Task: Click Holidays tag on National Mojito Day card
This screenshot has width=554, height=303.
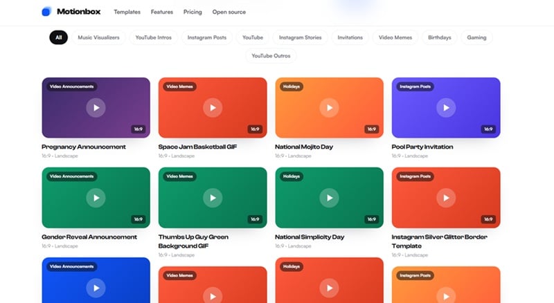Action: click(292, 86)
